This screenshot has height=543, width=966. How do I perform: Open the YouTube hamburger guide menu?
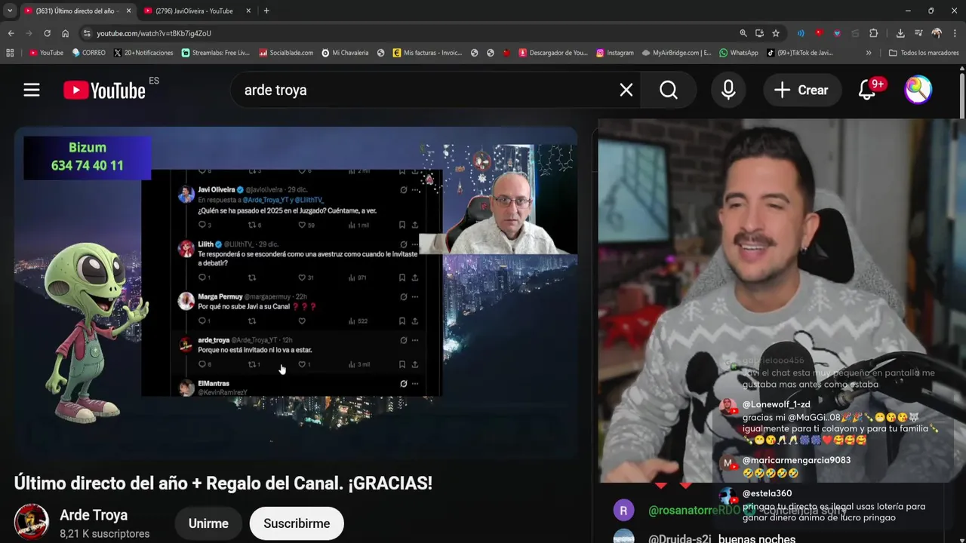tap(31, 90)
